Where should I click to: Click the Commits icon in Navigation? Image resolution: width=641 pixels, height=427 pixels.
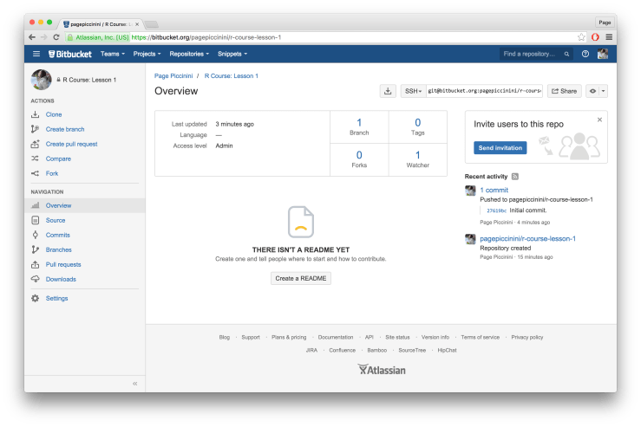36,235
